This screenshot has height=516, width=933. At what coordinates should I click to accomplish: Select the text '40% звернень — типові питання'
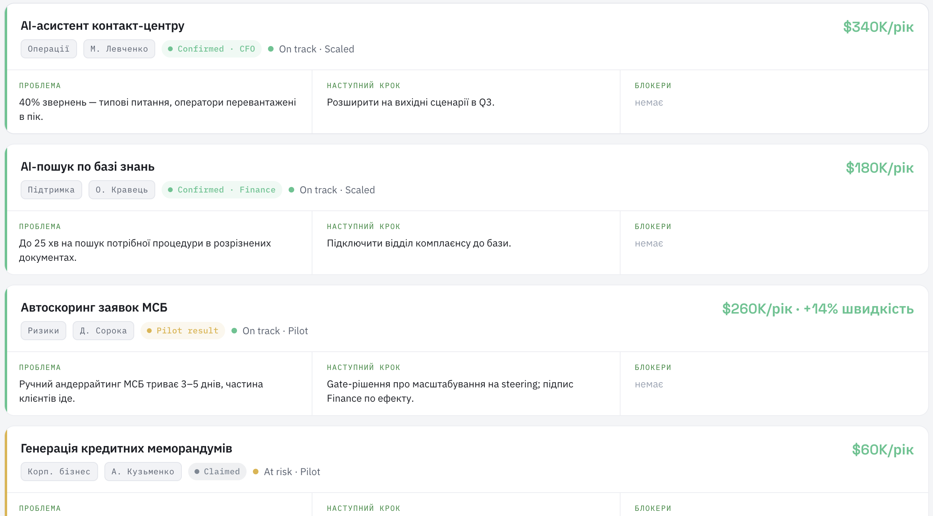pyautogui.click(x=96, y=102)
